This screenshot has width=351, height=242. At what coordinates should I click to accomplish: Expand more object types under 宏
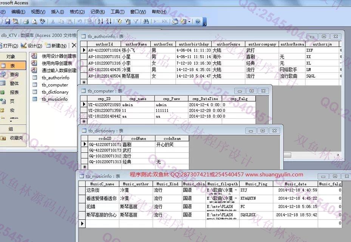[11, 121]
